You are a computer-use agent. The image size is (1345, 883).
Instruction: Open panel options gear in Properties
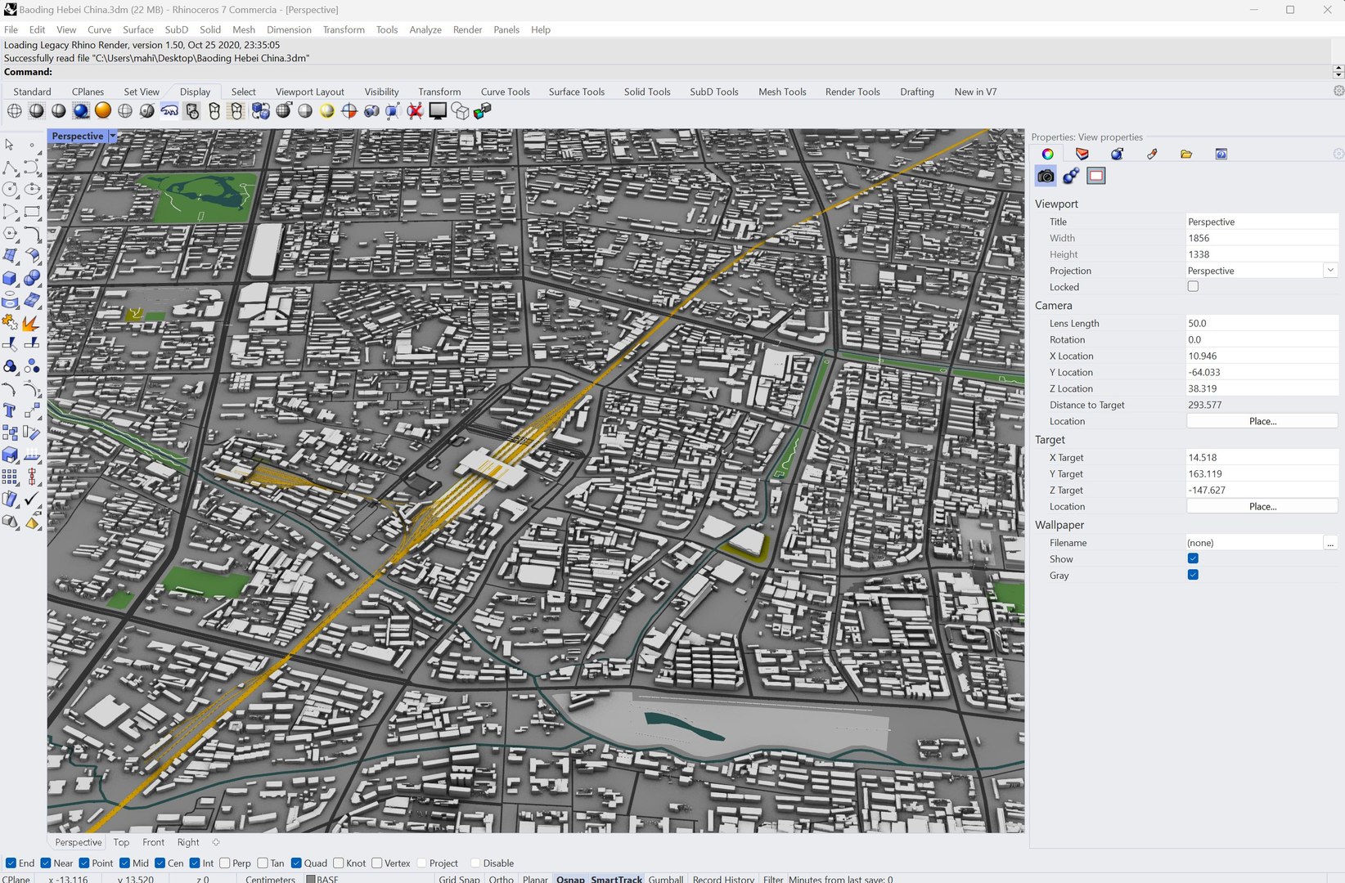(x=1338, y=154)
